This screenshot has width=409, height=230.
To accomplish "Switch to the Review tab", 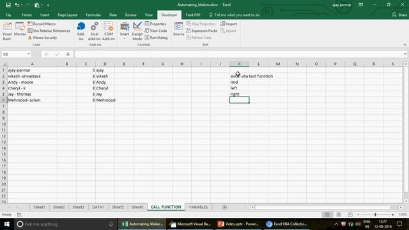I will [x=130, y=15].
